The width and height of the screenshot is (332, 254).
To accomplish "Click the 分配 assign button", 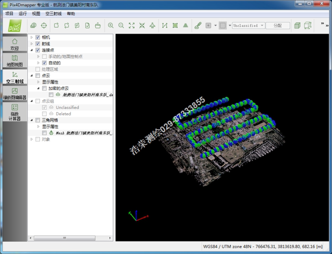I will 277,26.
